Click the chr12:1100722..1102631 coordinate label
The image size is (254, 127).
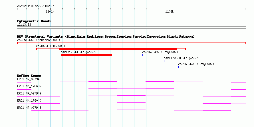pos(36,6)
